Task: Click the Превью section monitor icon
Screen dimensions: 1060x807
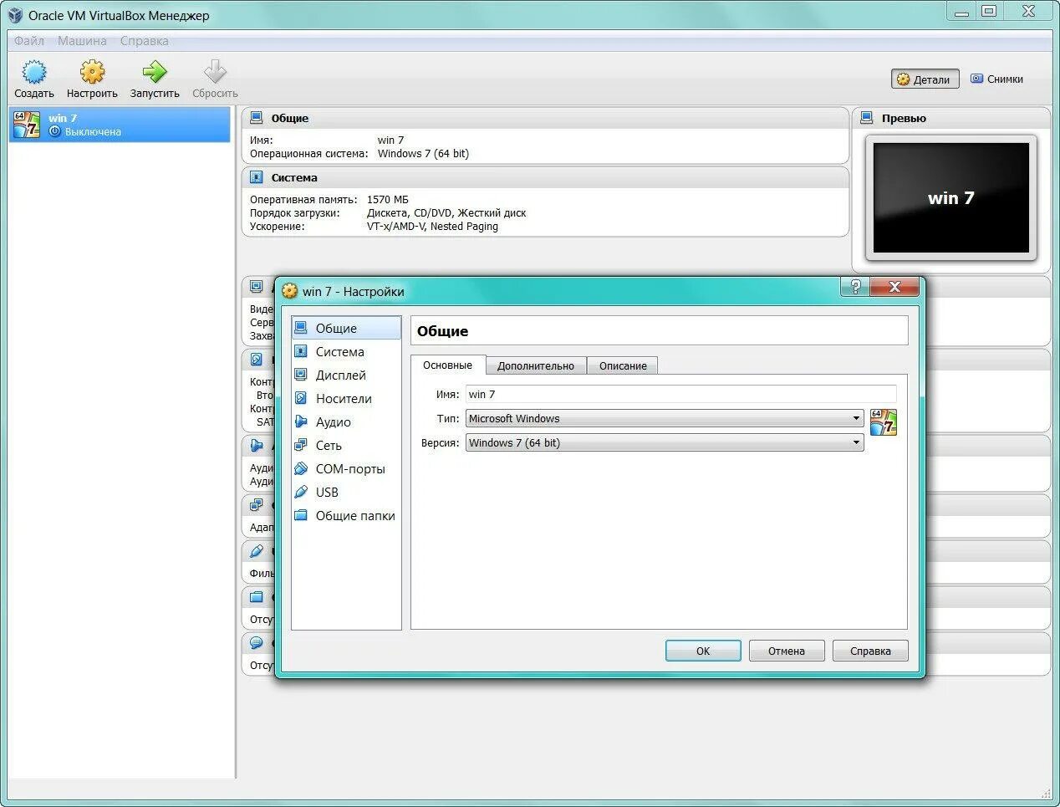Action: (x=867, y=118)
